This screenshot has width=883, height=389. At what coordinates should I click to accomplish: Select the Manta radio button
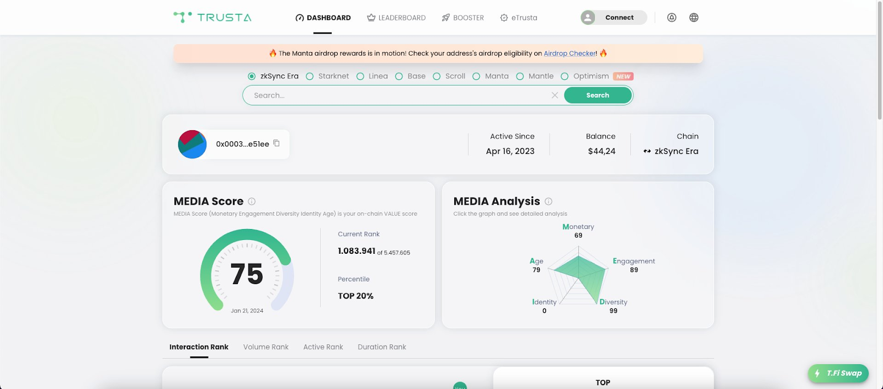point(476,76)
